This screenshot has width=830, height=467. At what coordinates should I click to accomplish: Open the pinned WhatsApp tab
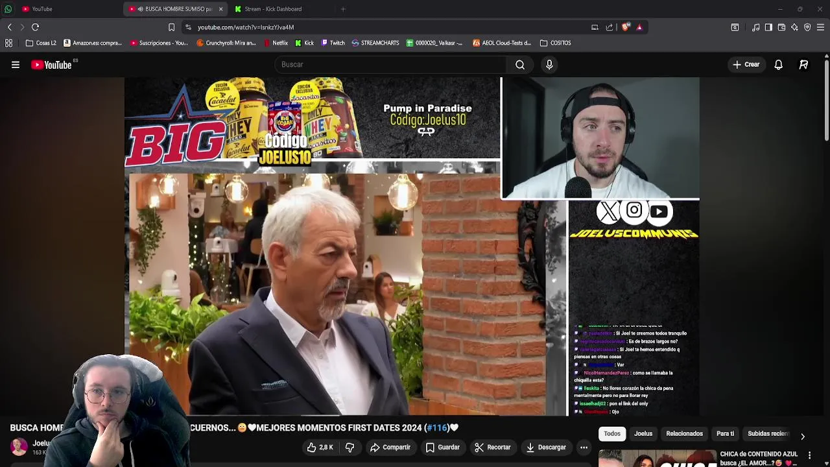[8, 9]
